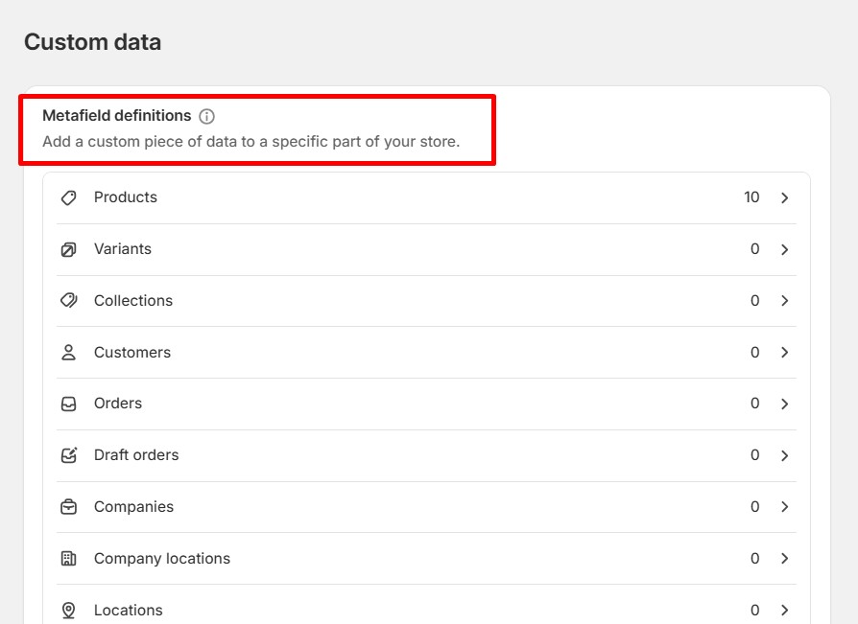The height and width of the screenshot is (624, 858).
Task: Open Draft orders metafield definitions
Action: (426, 455)
